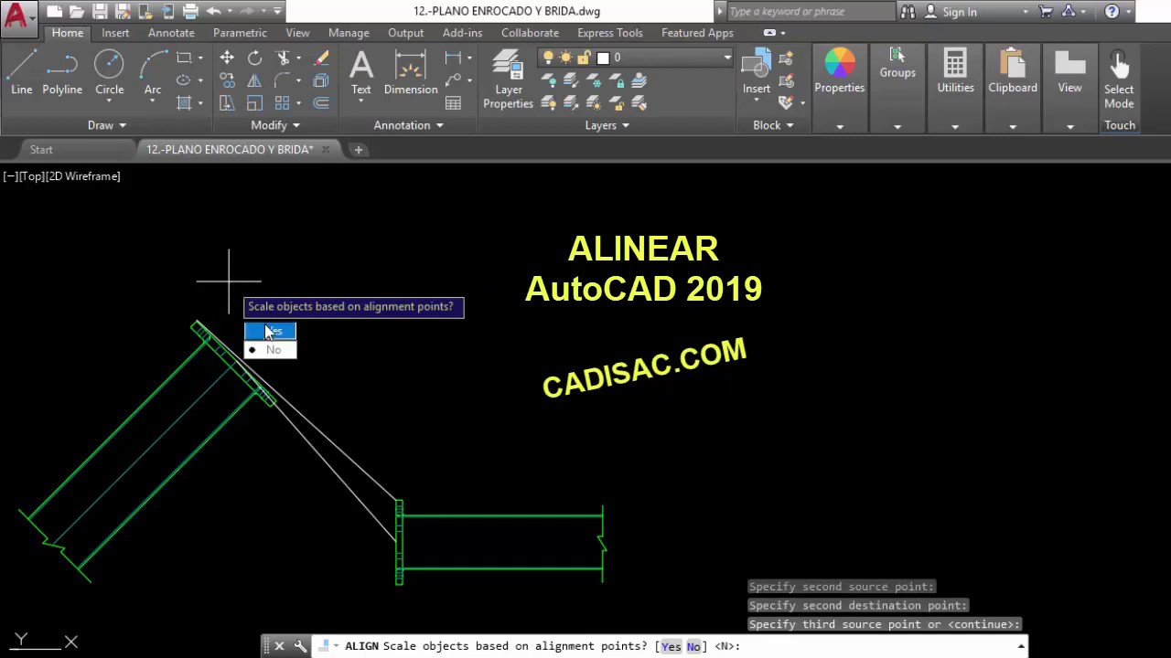Viewport: 1171px width, 658px height.
Task: Use the Trim scissors tool
Action: coord(283,58)
